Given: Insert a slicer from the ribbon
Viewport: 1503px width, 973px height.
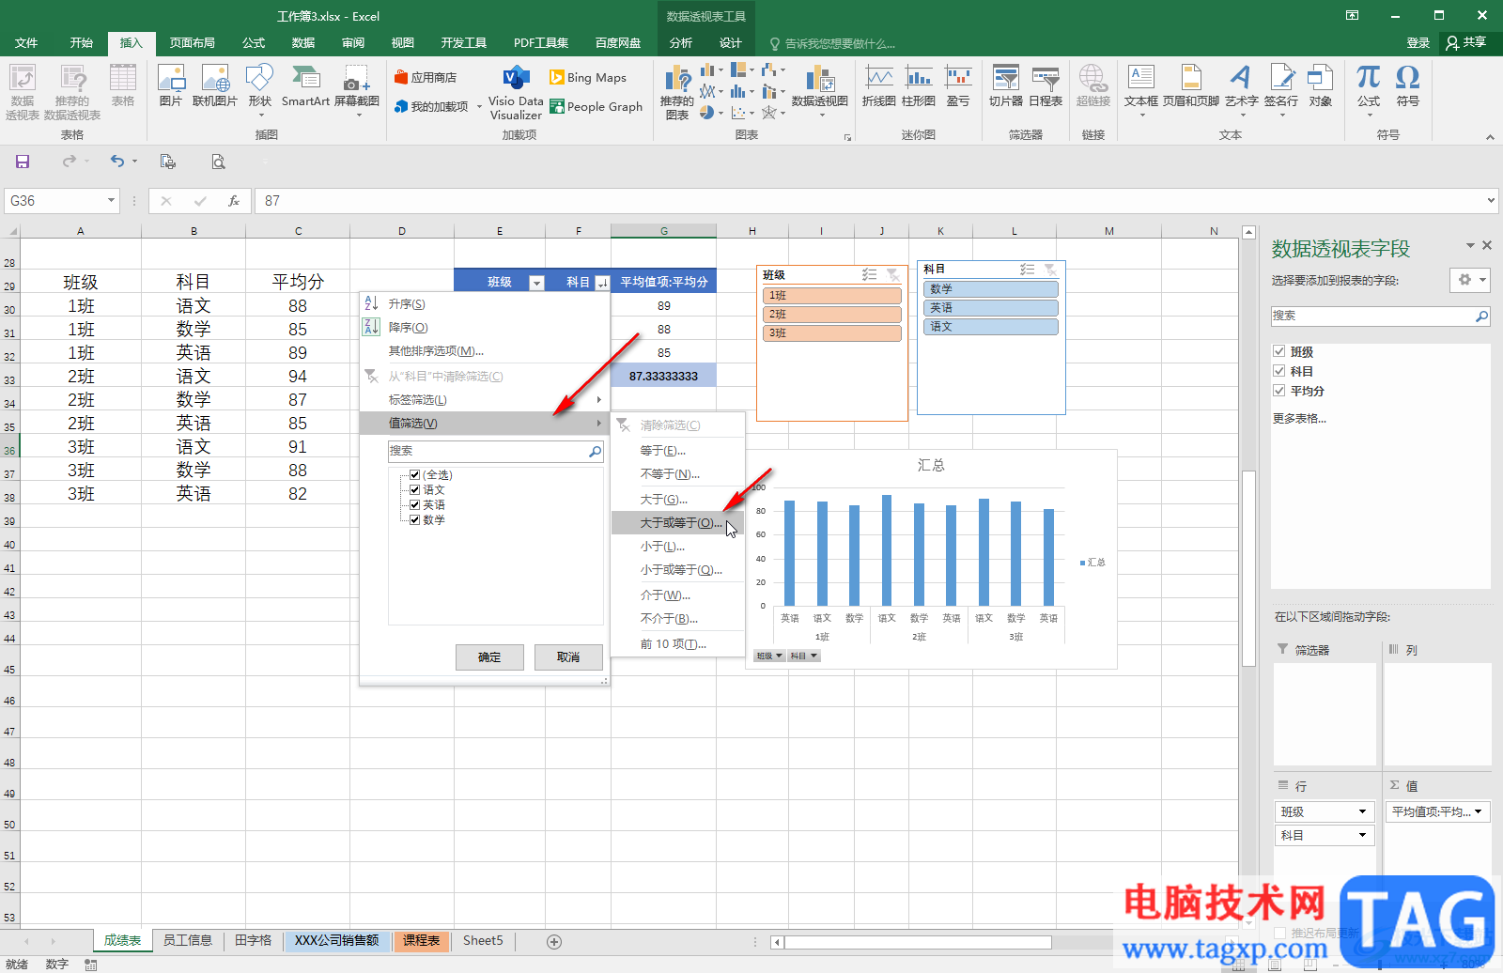Looking at the screenshot, I should click(1005, 86).
